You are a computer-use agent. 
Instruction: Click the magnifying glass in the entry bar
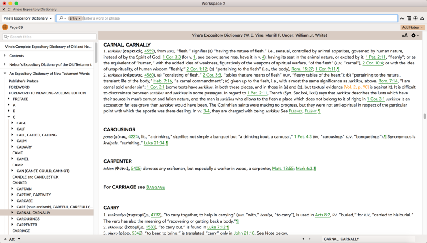pyautogui.click(x=61, y=18)
